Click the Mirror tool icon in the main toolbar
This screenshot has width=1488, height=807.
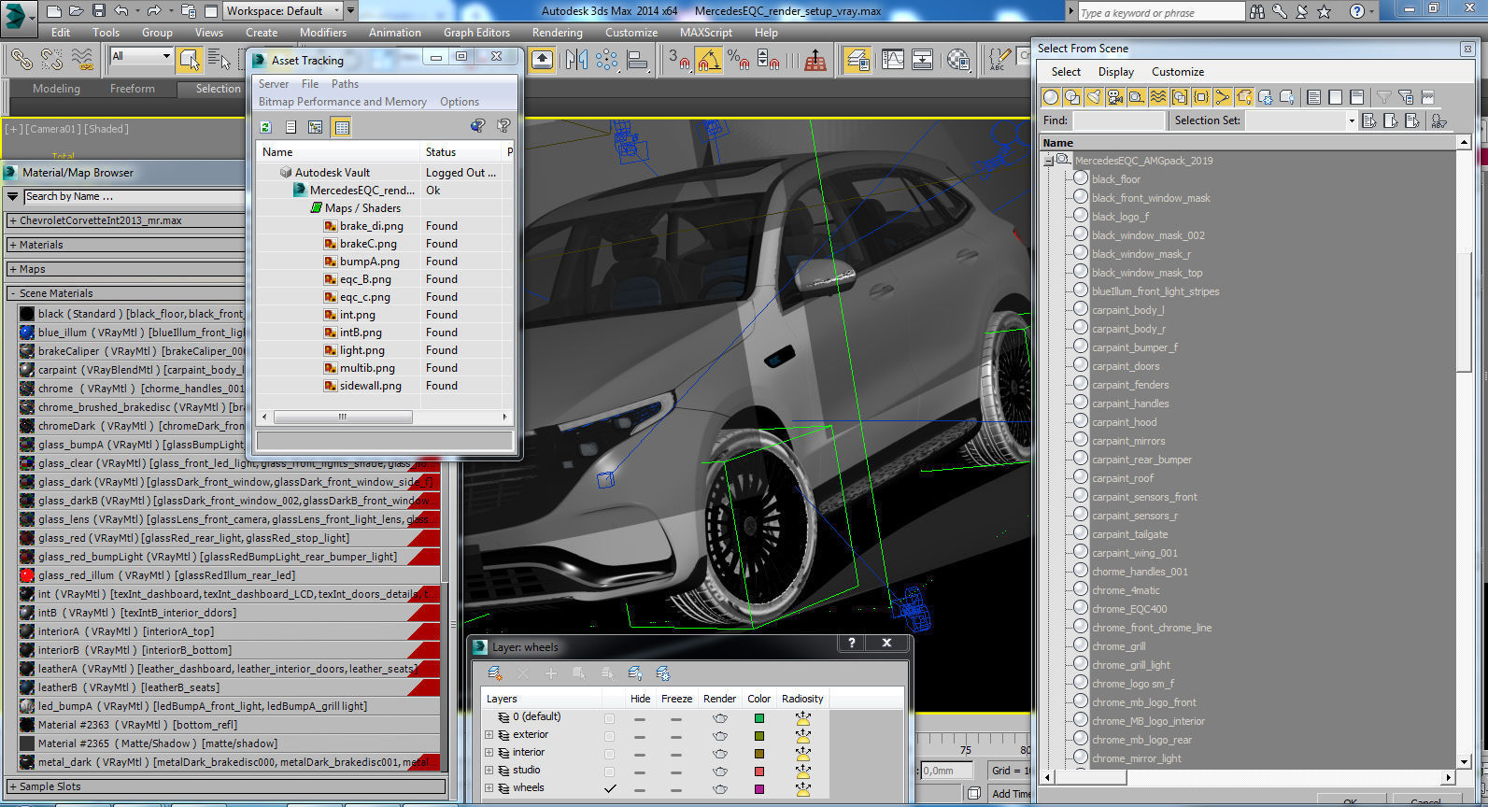575,60
